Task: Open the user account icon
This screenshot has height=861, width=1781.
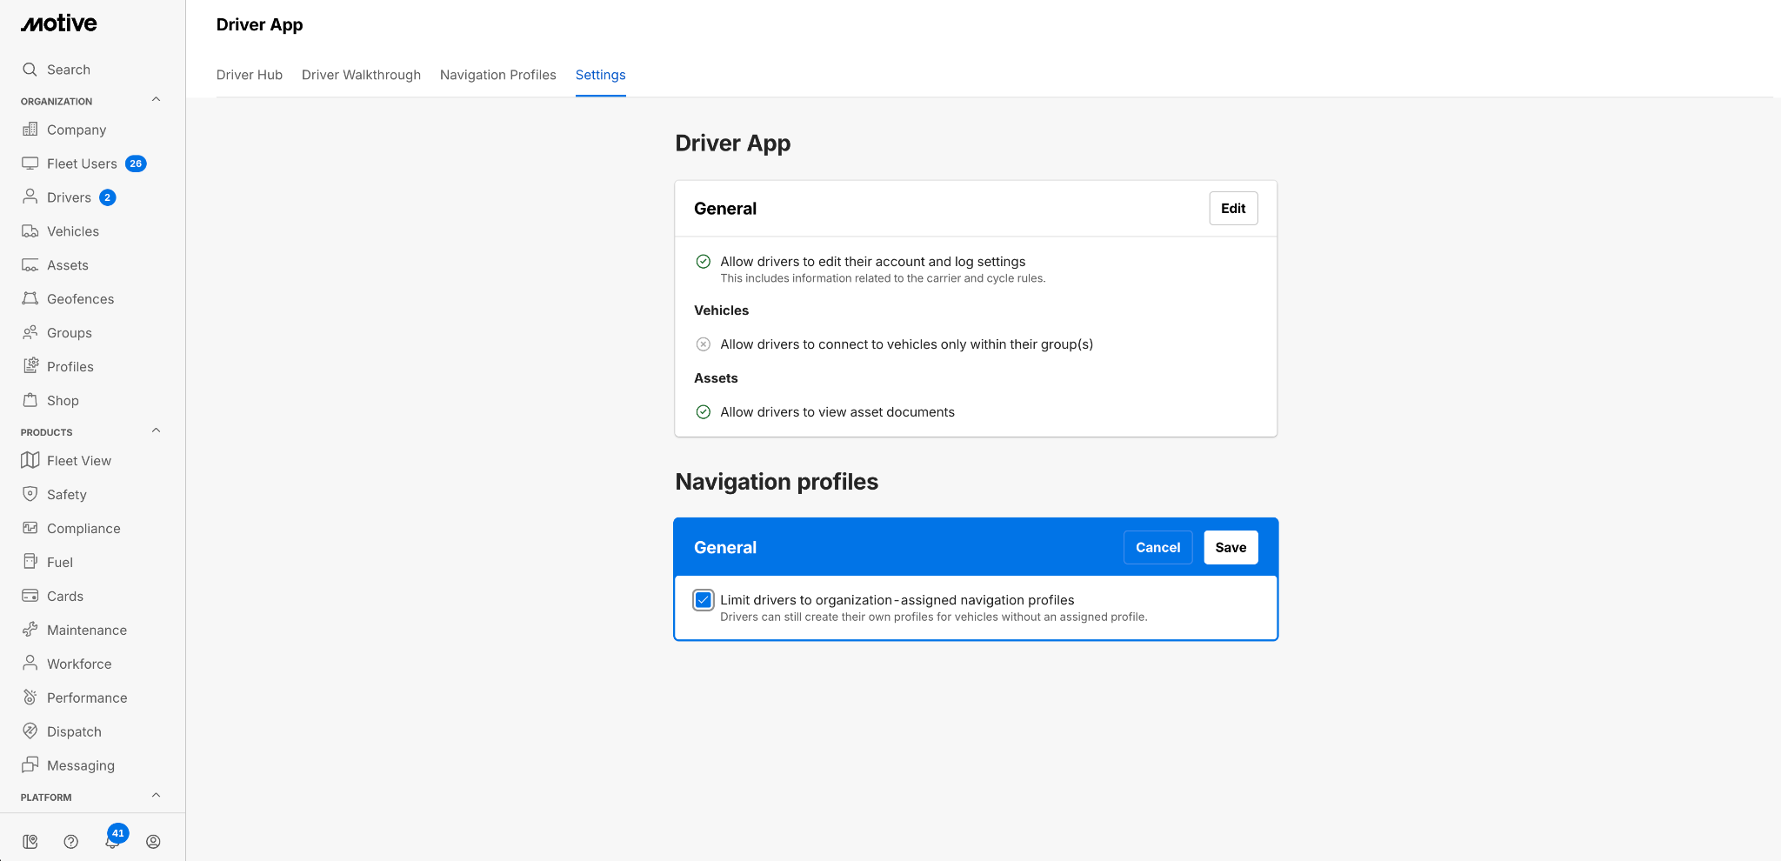Action: pyautogui.click(x=153, y=842)
